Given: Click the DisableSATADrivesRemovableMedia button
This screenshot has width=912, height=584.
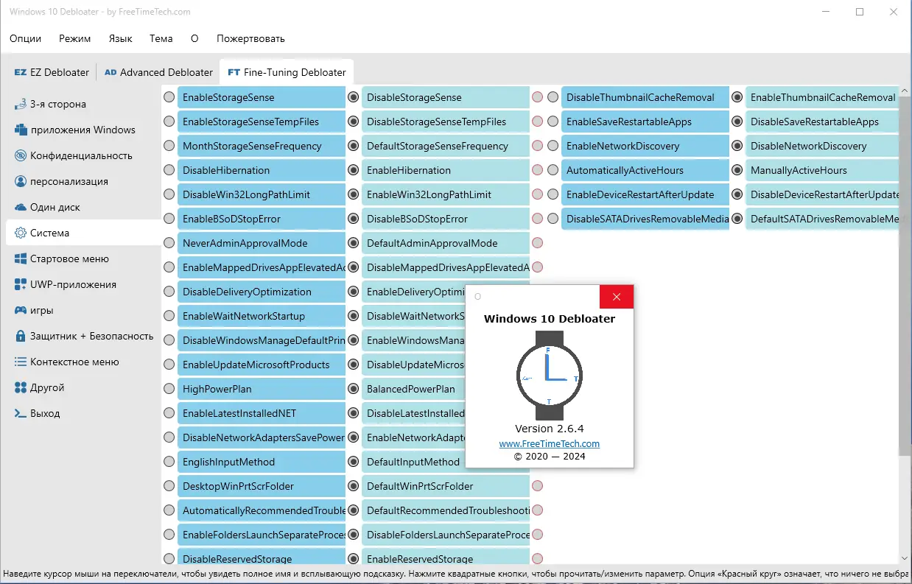Looking at the screenshot, I should click(x=645, y=219).
